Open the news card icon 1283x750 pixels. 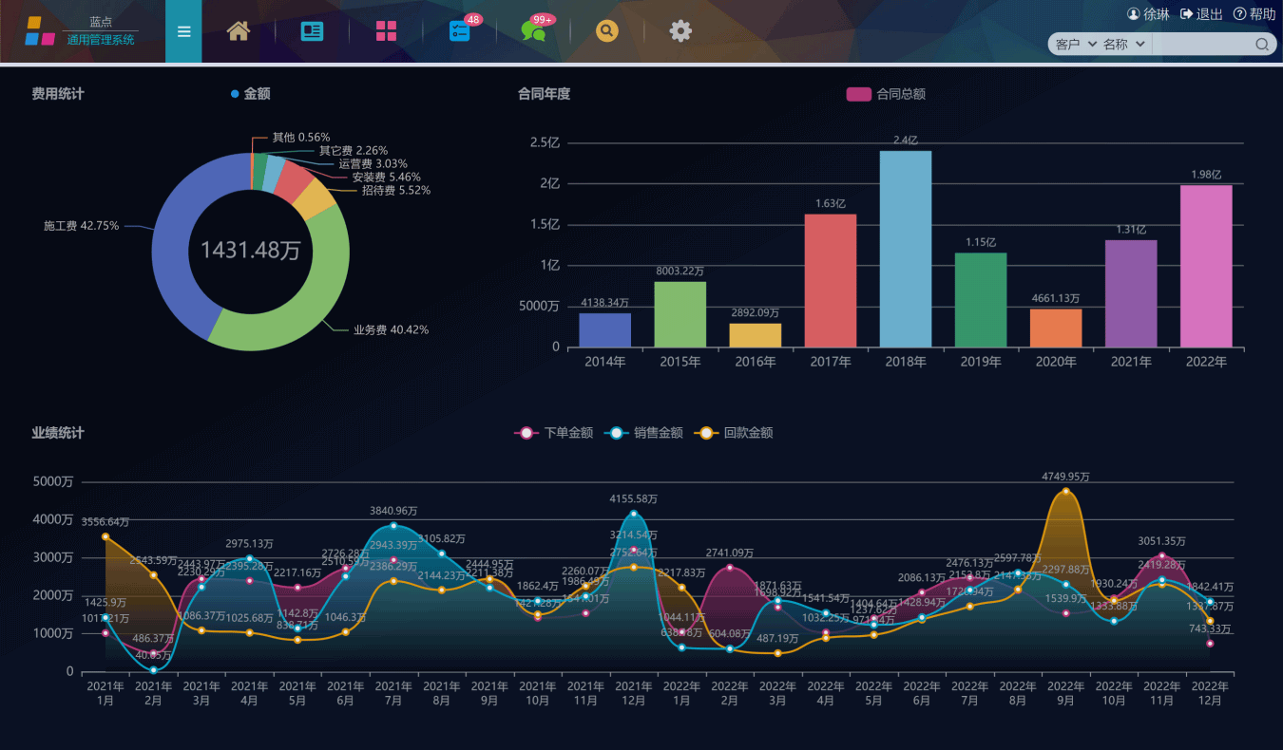point(312,31)
